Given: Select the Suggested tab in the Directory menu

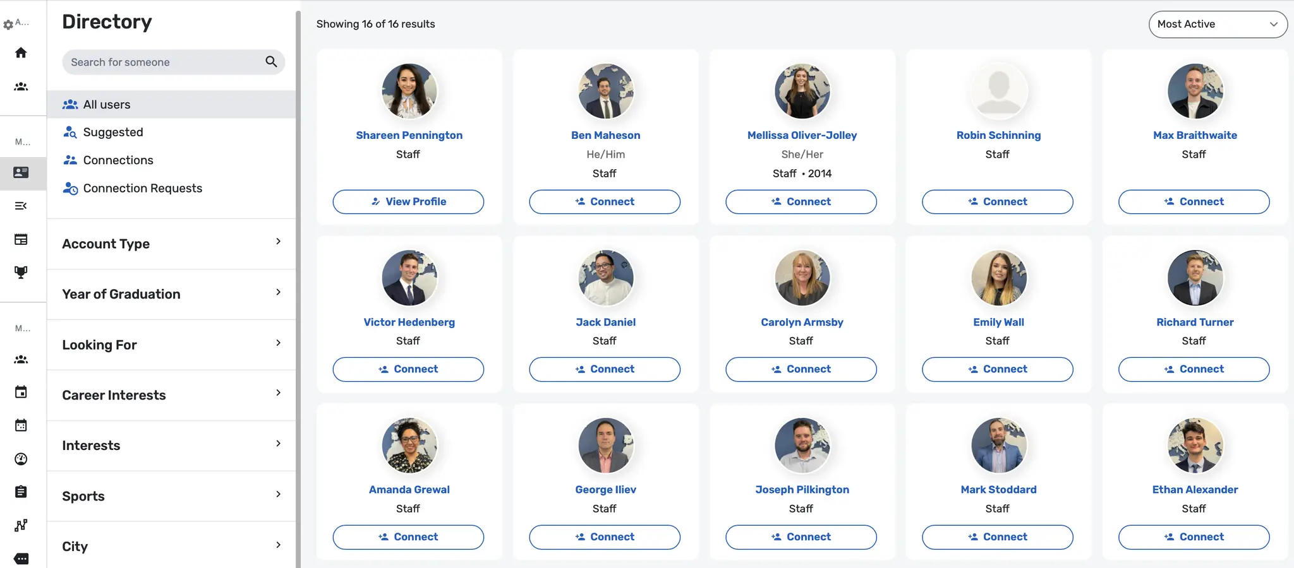Looking at the screenshot, I should tap(114, 132).
